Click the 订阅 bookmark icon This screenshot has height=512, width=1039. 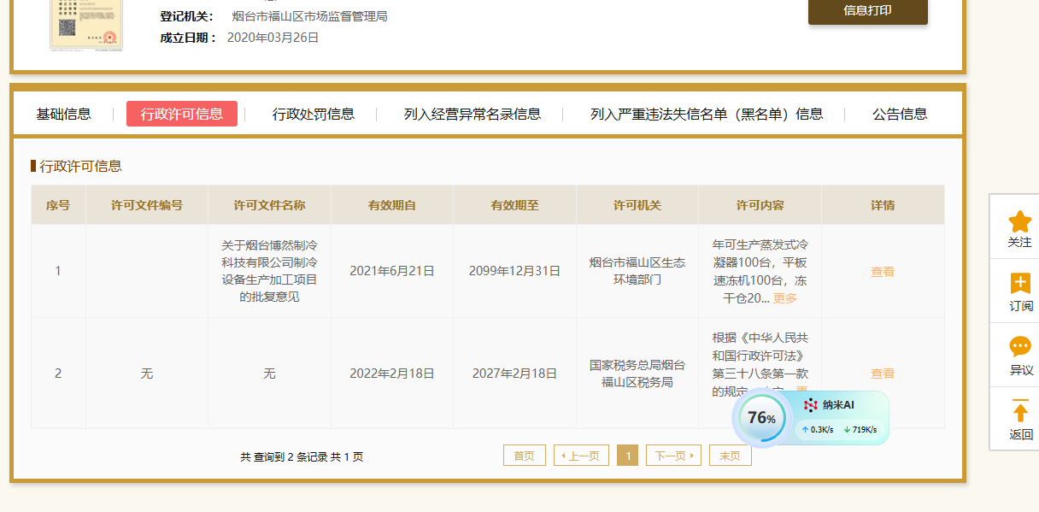[1020, 284]
